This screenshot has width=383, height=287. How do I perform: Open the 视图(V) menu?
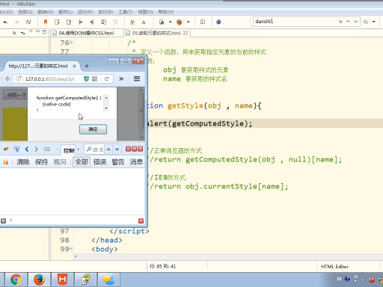(145, 12)
